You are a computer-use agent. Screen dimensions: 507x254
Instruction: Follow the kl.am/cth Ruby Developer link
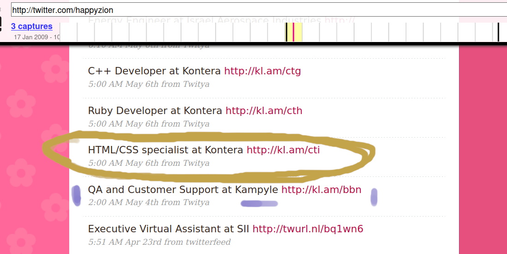(264, 111)
